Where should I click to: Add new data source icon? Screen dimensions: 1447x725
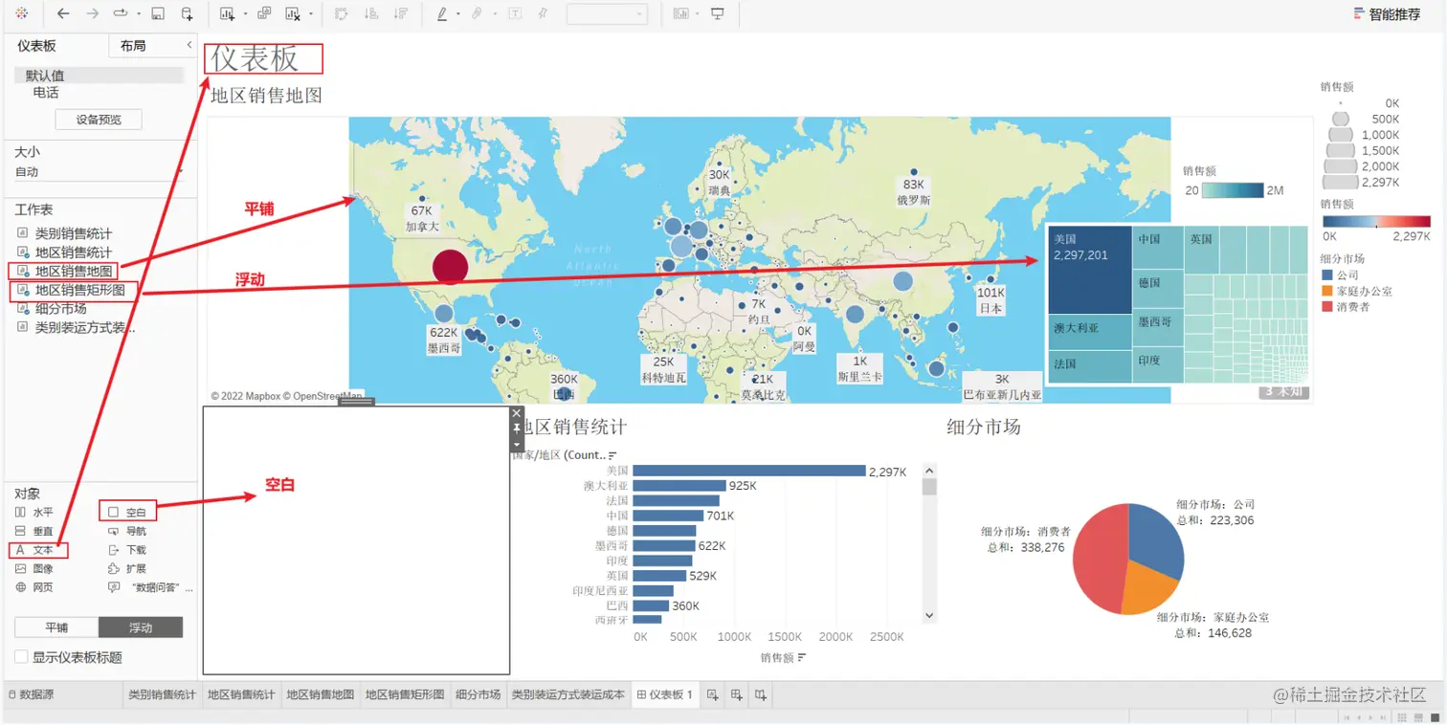[187, 13]
